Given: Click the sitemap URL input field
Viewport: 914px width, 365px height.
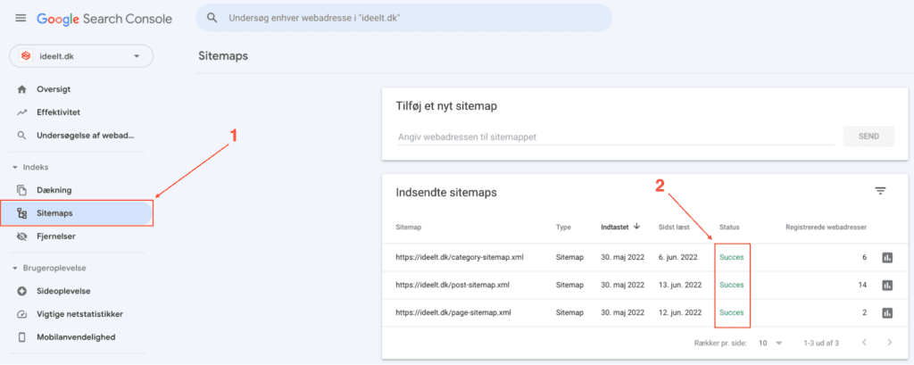Looking at the screenshot, I should 616,137.
